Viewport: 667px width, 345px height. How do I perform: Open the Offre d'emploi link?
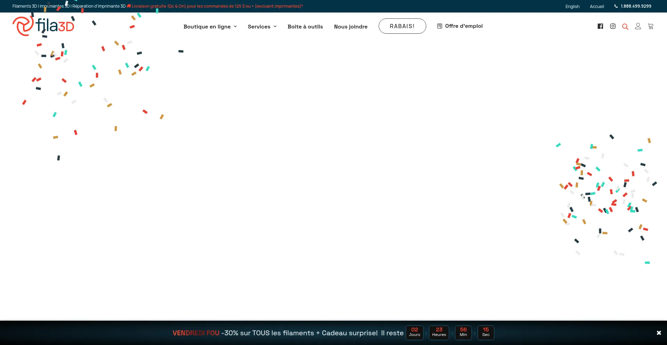point(464,26)
